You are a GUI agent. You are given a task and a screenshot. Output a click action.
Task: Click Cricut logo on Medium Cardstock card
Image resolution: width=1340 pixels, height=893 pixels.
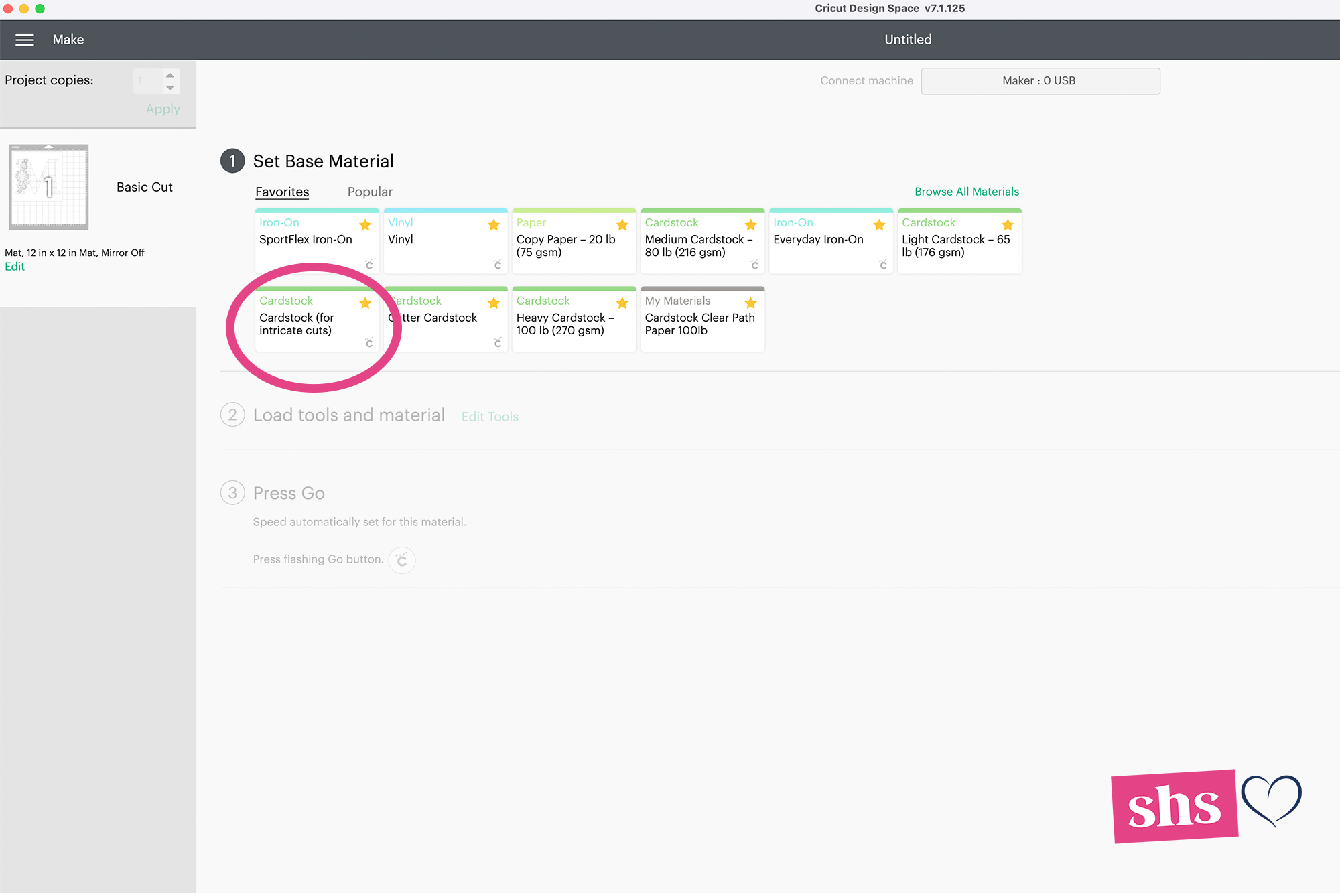click(x=755, y=265)
